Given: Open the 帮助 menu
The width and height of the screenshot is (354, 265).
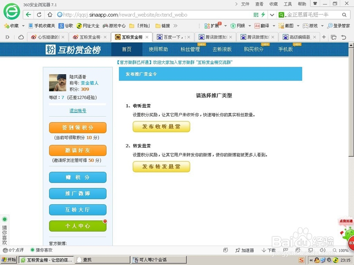Looking at the screenshot, I should tap(302, 4).
